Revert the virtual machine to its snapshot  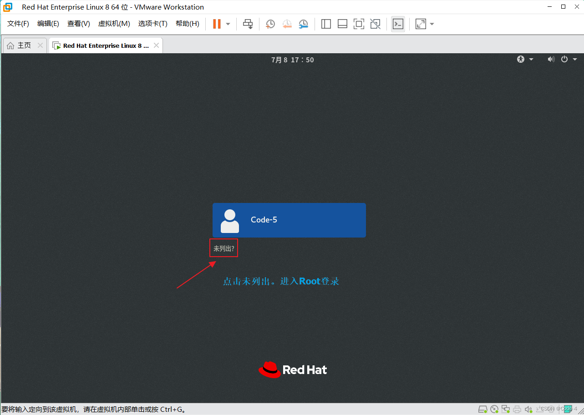(287, 24)
